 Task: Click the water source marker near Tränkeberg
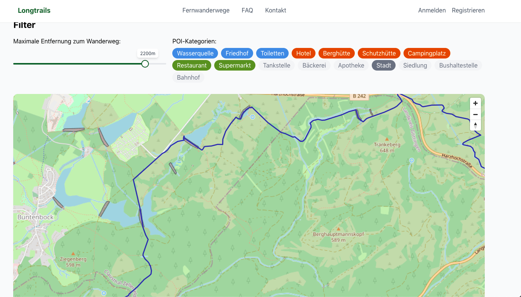(x=412, y=160)
